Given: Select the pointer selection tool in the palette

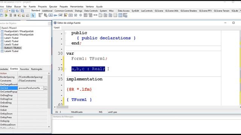Looking at the screenshot, I should pos(33,15).
